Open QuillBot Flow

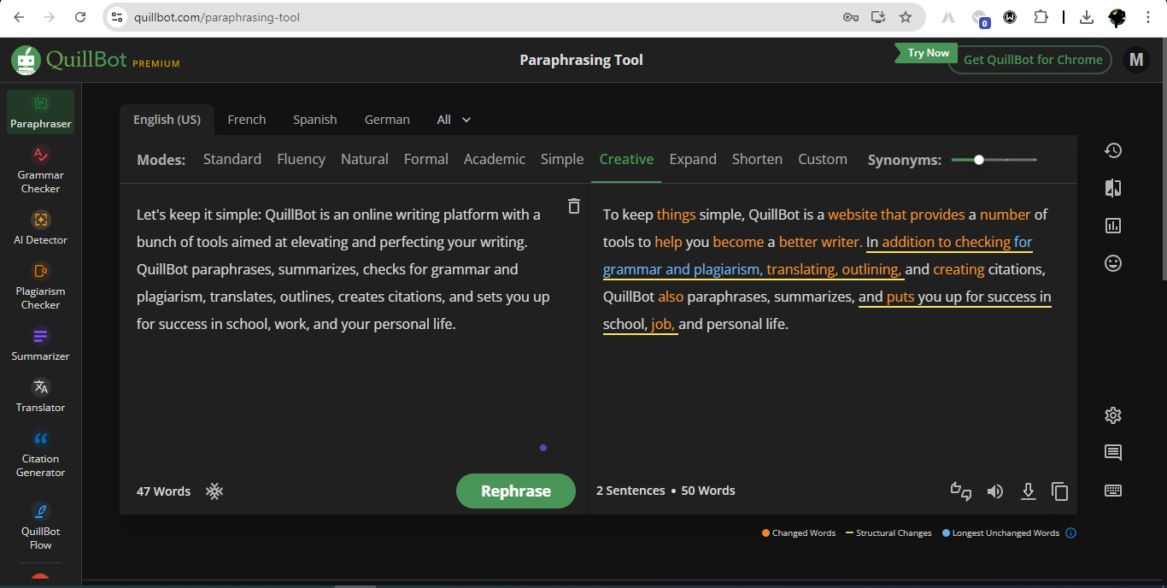click(40, 526)
